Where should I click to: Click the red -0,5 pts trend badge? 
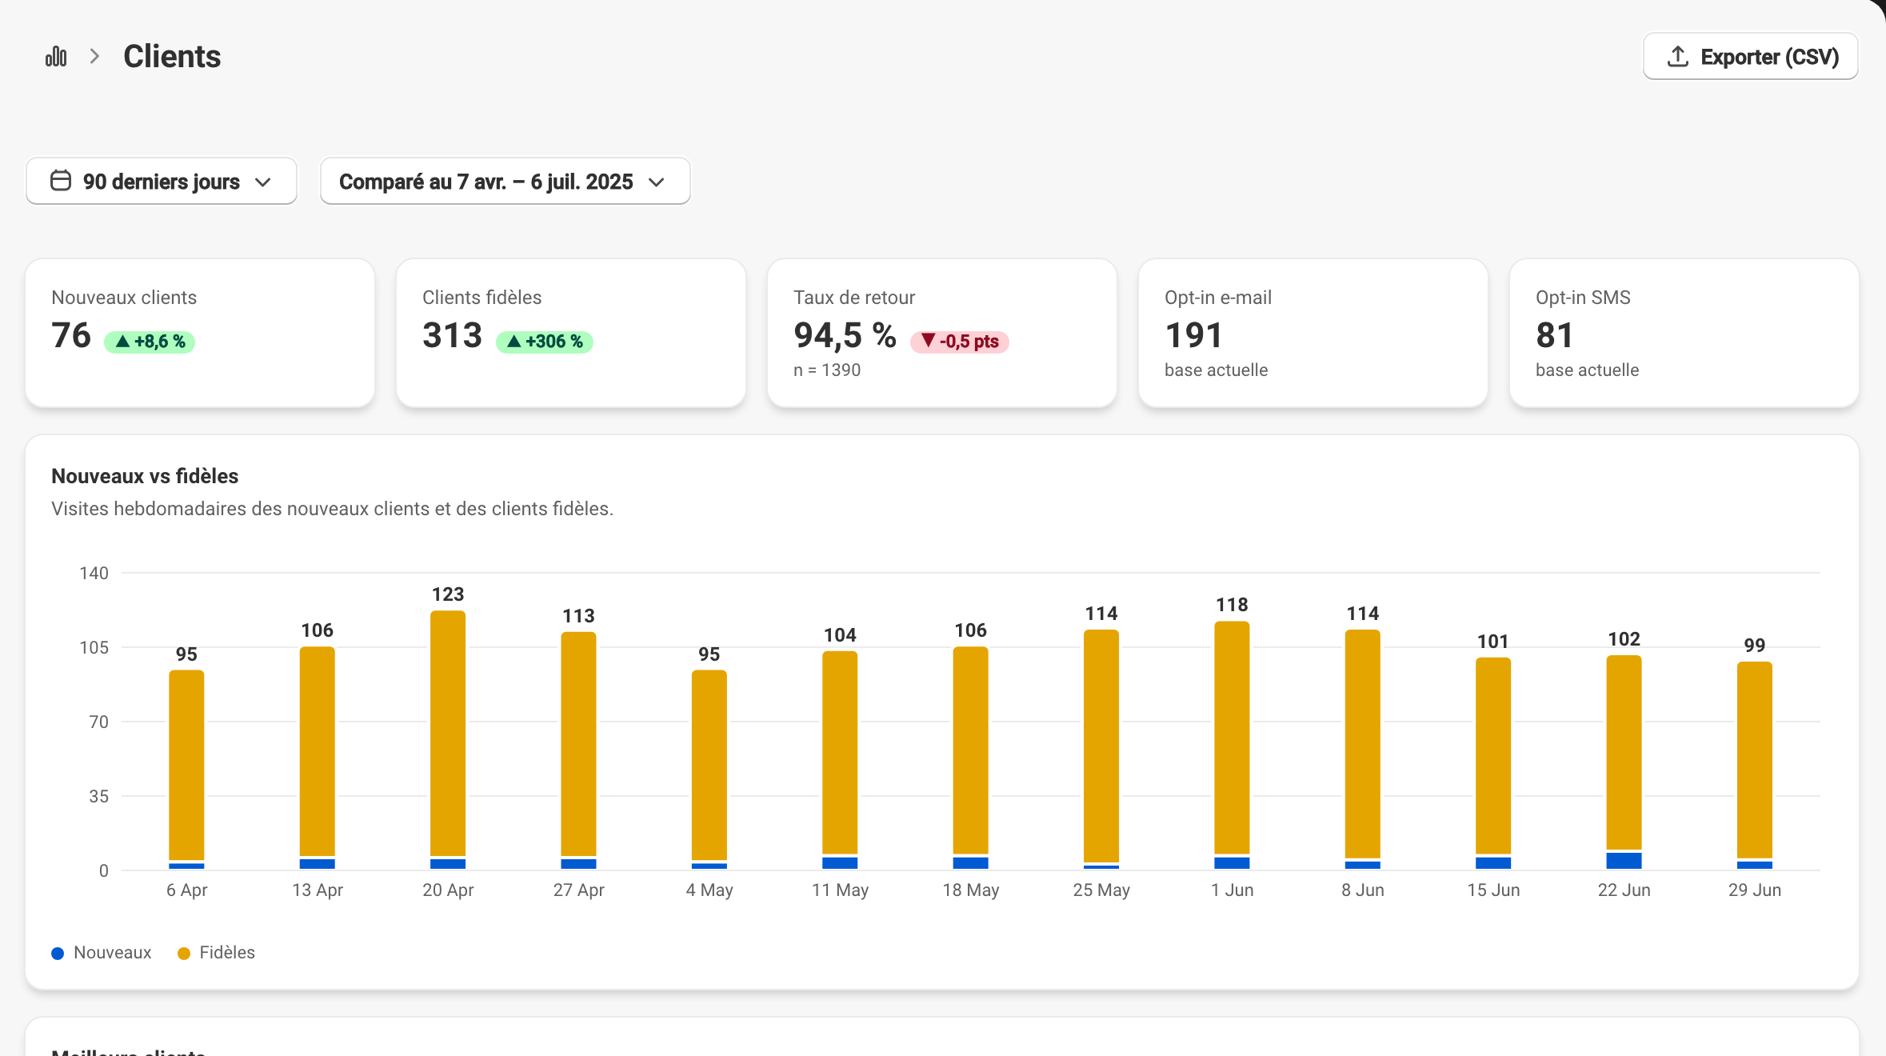point(960,342)
